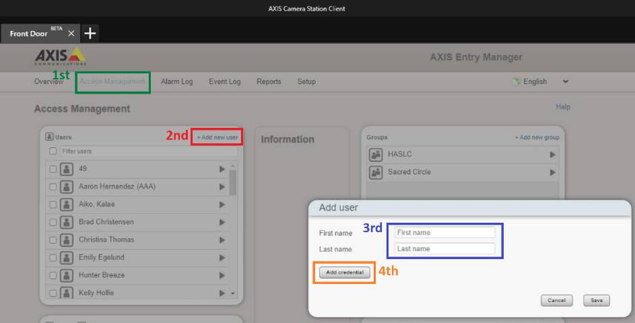635x323 pixels.
Task: Click into the Last name field
Action: click(444, 248)
